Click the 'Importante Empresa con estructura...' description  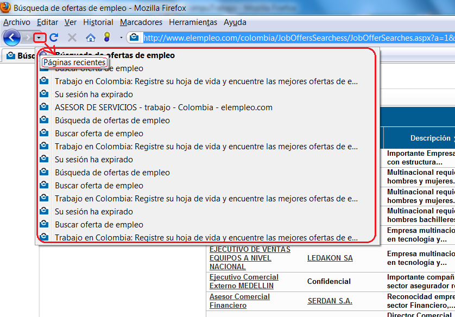coord(421,157)
